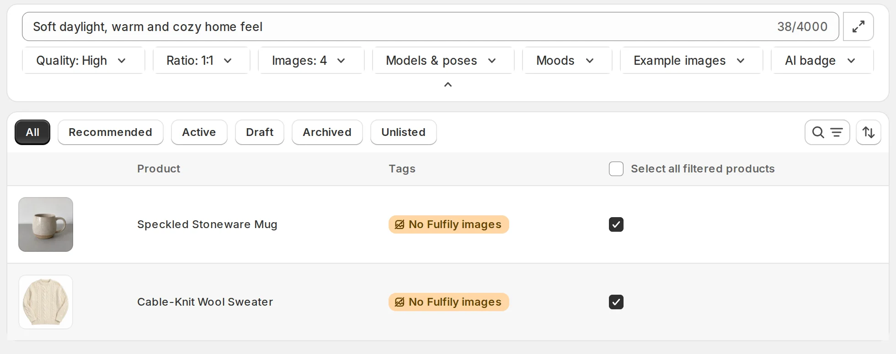Expand the Moods dropdown
Image resolution: width=896 pixels, height=354 pixels.
567,61
